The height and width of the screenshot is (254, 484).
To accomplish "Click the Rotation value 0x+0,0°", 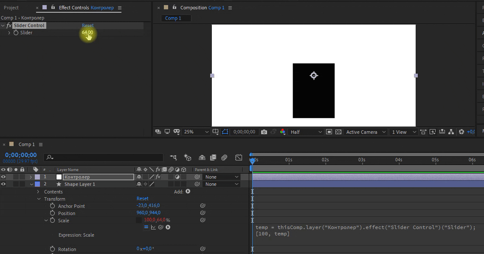I will (x=145, y=249).
